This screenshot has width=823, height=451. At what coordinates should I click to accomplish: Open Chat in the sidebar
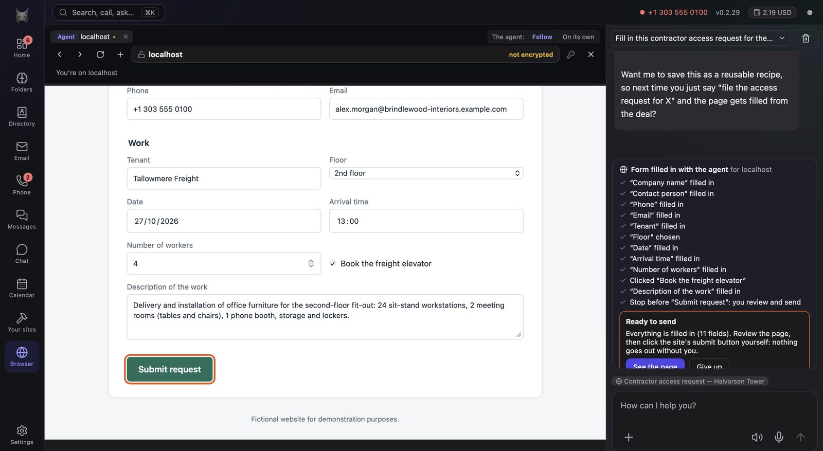(22, 254)
